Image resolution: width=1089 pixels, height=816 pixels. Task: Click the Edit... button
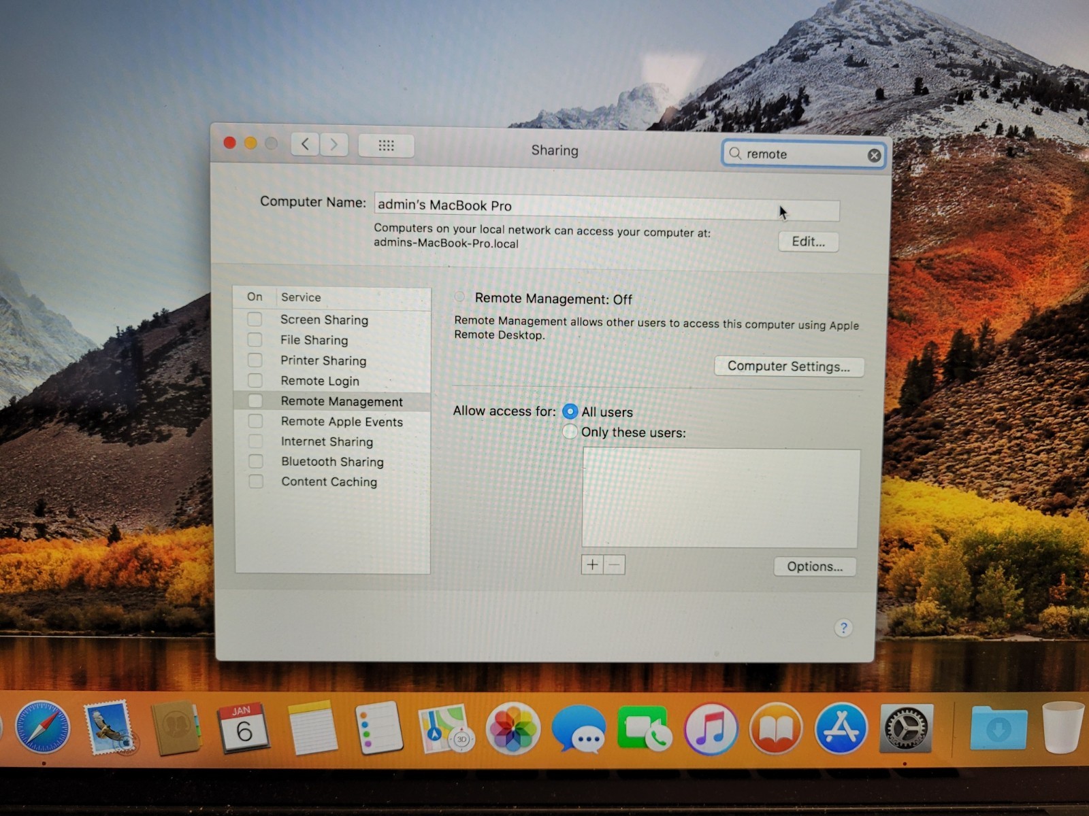[x=808, y=241]
